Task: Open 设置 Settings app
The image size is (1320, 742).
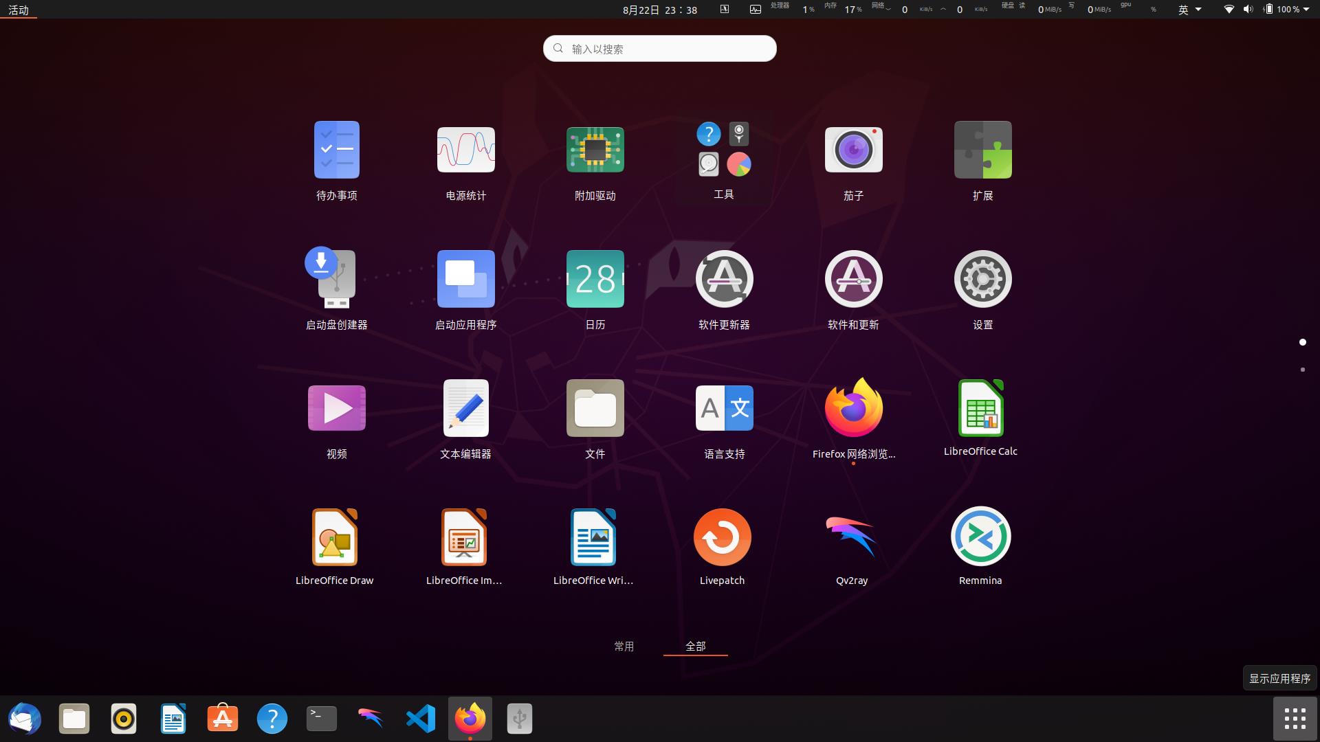Action: coord(983,289)
